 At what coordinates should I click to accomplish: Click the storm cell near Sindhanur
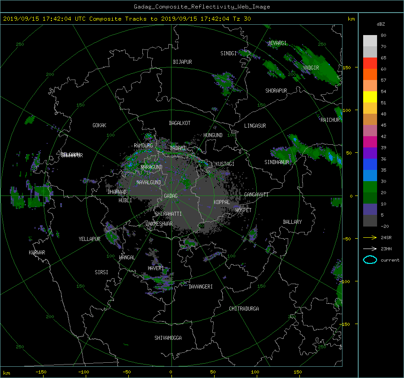pos(283,154)
